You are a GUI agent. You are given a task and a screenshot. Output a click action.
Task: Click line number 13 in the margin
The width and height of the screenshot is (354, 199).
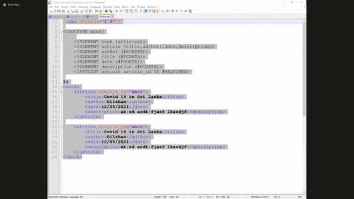click(x=54, y=82)
